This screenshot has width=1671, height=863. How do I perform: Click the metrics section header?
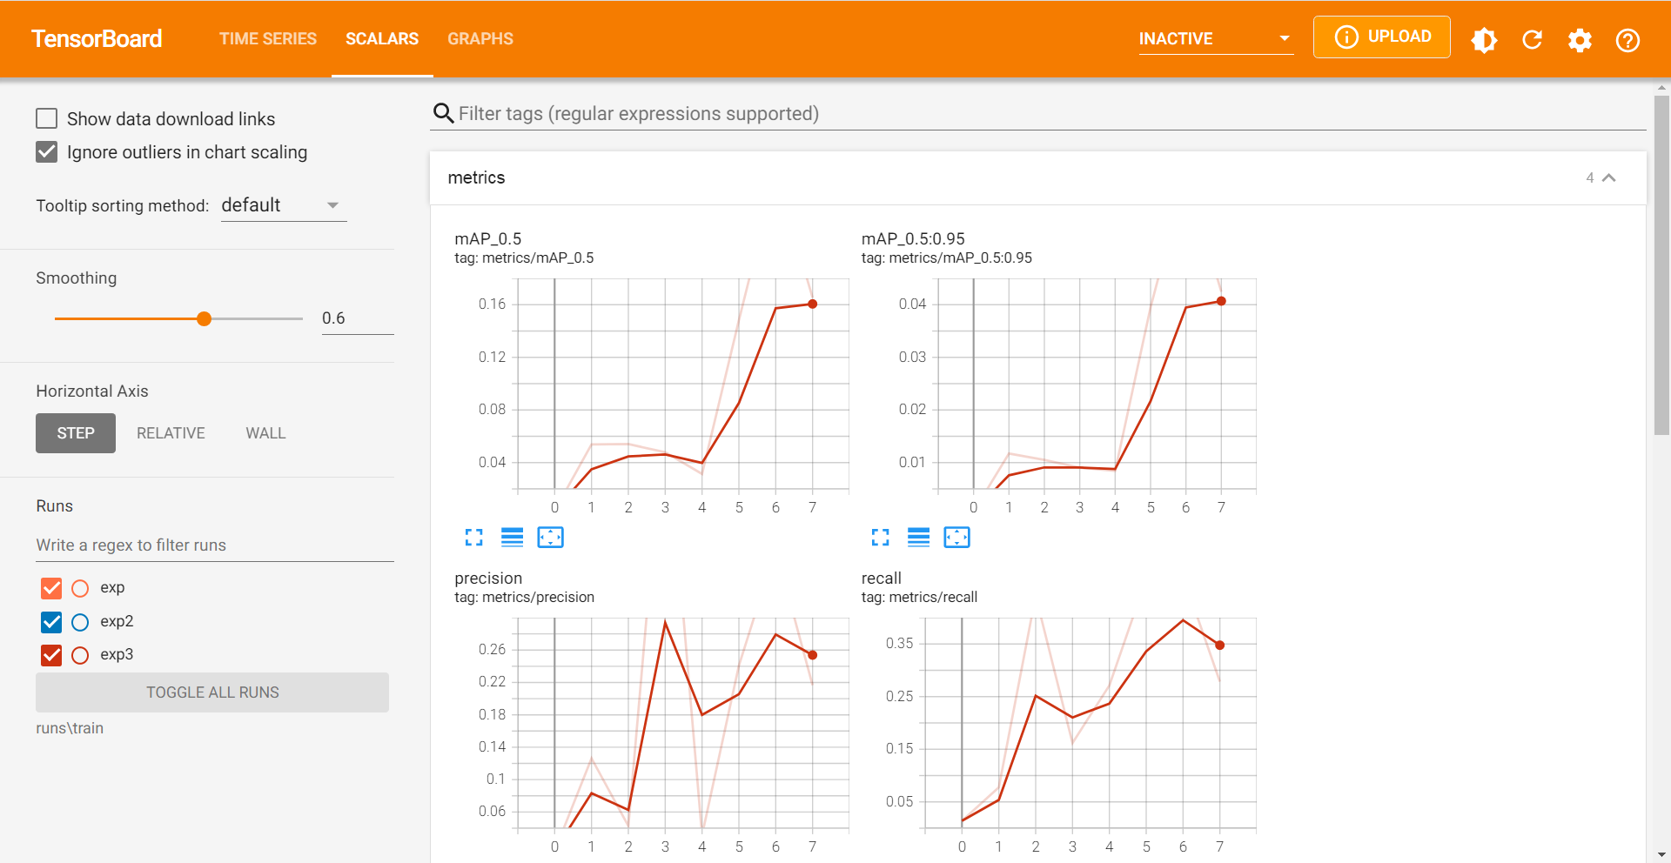[x=1038, y=178]
